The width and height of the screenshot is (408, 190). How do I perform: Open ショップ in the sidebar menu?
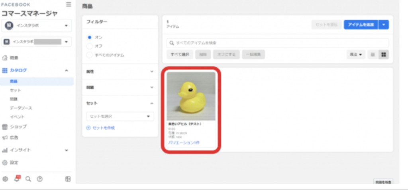[18, 127]
